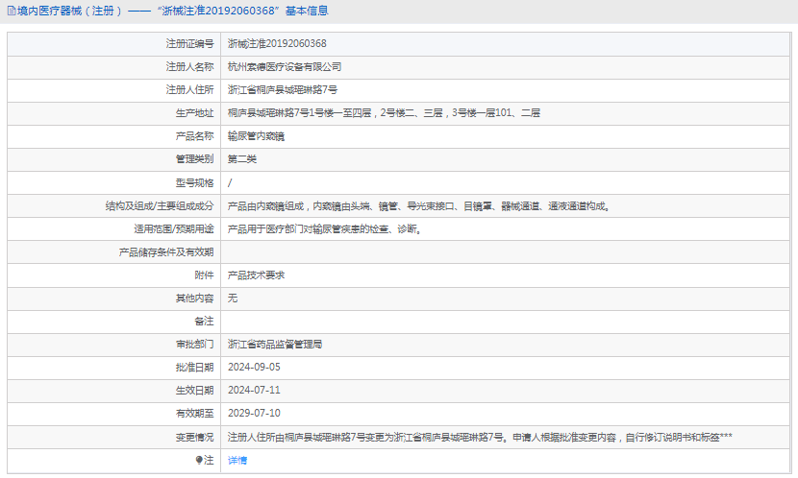The height and width of the screenshot is (478, 798).
Task: Click the 注册人名称 label
Action: point(189,67)
